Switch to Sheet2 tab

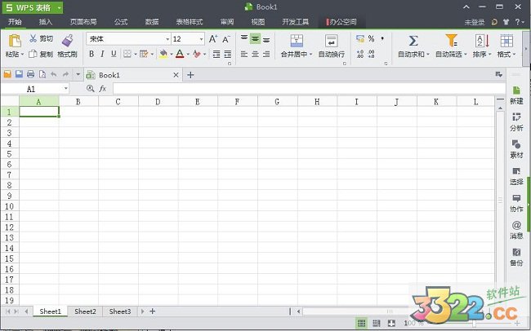pyautogui.click(x=85, y=311)
